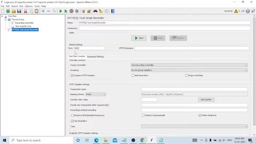
Task: Open the Function Helper list icon
Action: [x=107, y=11]
